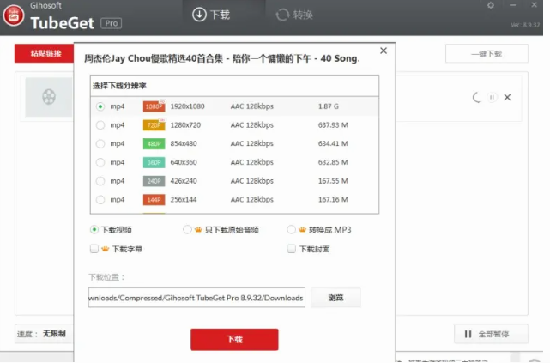The height and width of the screenshot is (363, 550).
Task: Click the loading spinner on download item
Action: pyautogui.click(x=477, y=97)
